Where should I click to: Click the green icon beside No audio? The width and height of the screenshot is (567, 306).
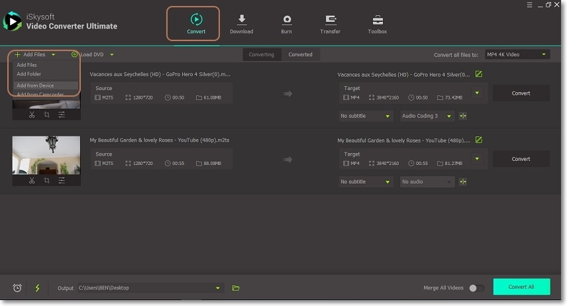[x=463, y=182]
